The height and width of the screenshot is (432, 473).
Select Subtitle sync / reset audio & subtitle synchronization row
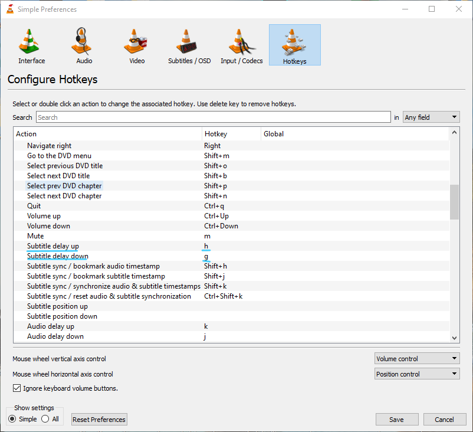click(231, 296)
